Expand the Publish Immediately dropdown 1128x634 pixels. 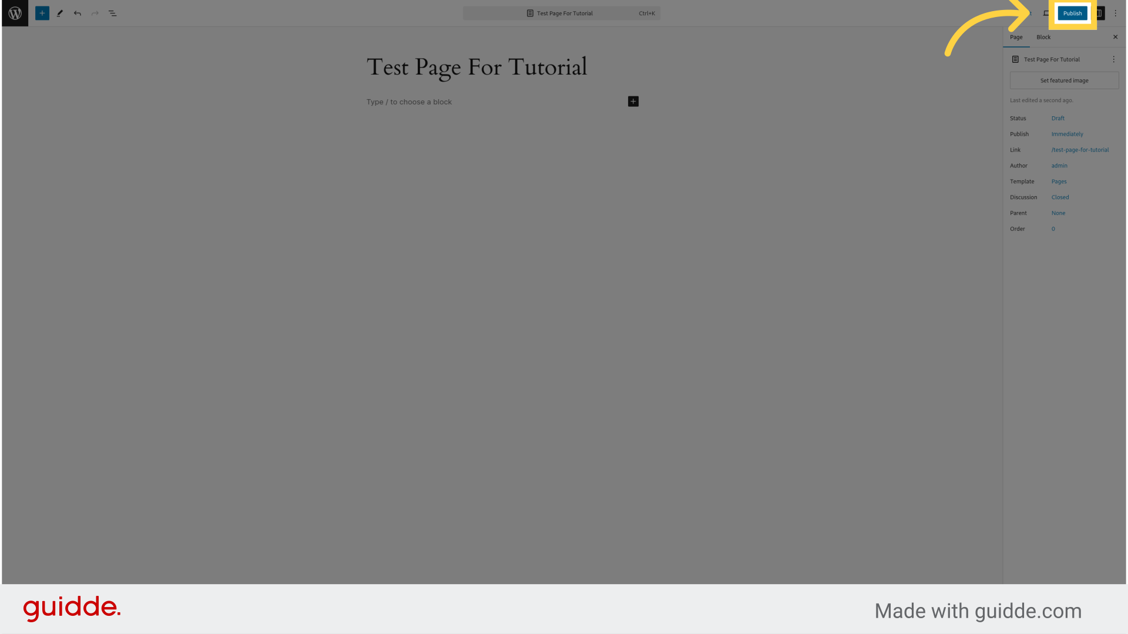click(1067, 134)
